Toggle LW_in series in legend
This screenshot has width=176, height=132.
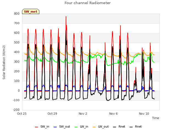81,127
